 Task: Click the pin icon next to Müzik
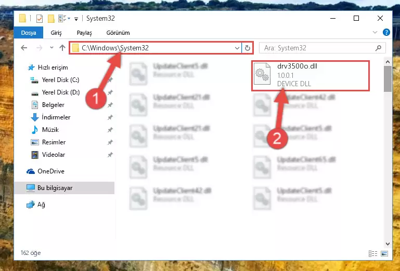(x=110, y=130)
